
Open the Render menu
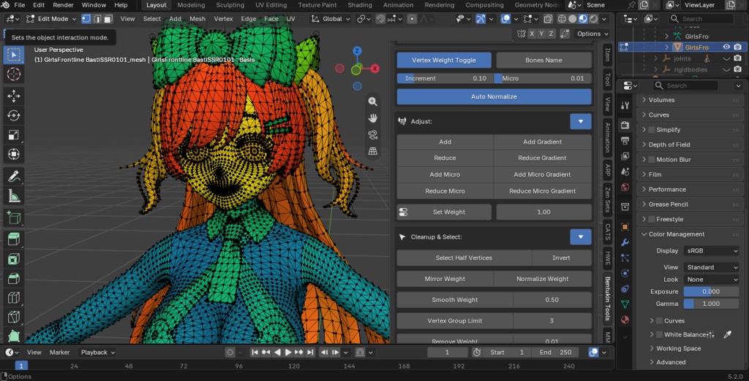[x=63, y=5]
